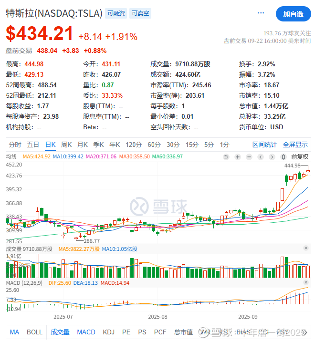Switch to the 分时 chart tab
Viewport: 315px width, 342px height.
click(15, 145)
